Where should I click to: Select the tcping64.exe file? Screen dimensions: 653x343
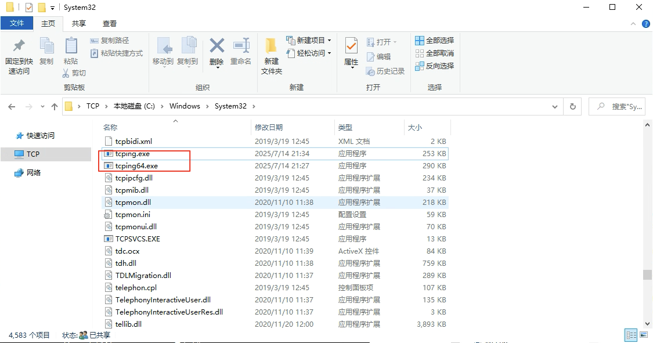click(x=136, y=166)
